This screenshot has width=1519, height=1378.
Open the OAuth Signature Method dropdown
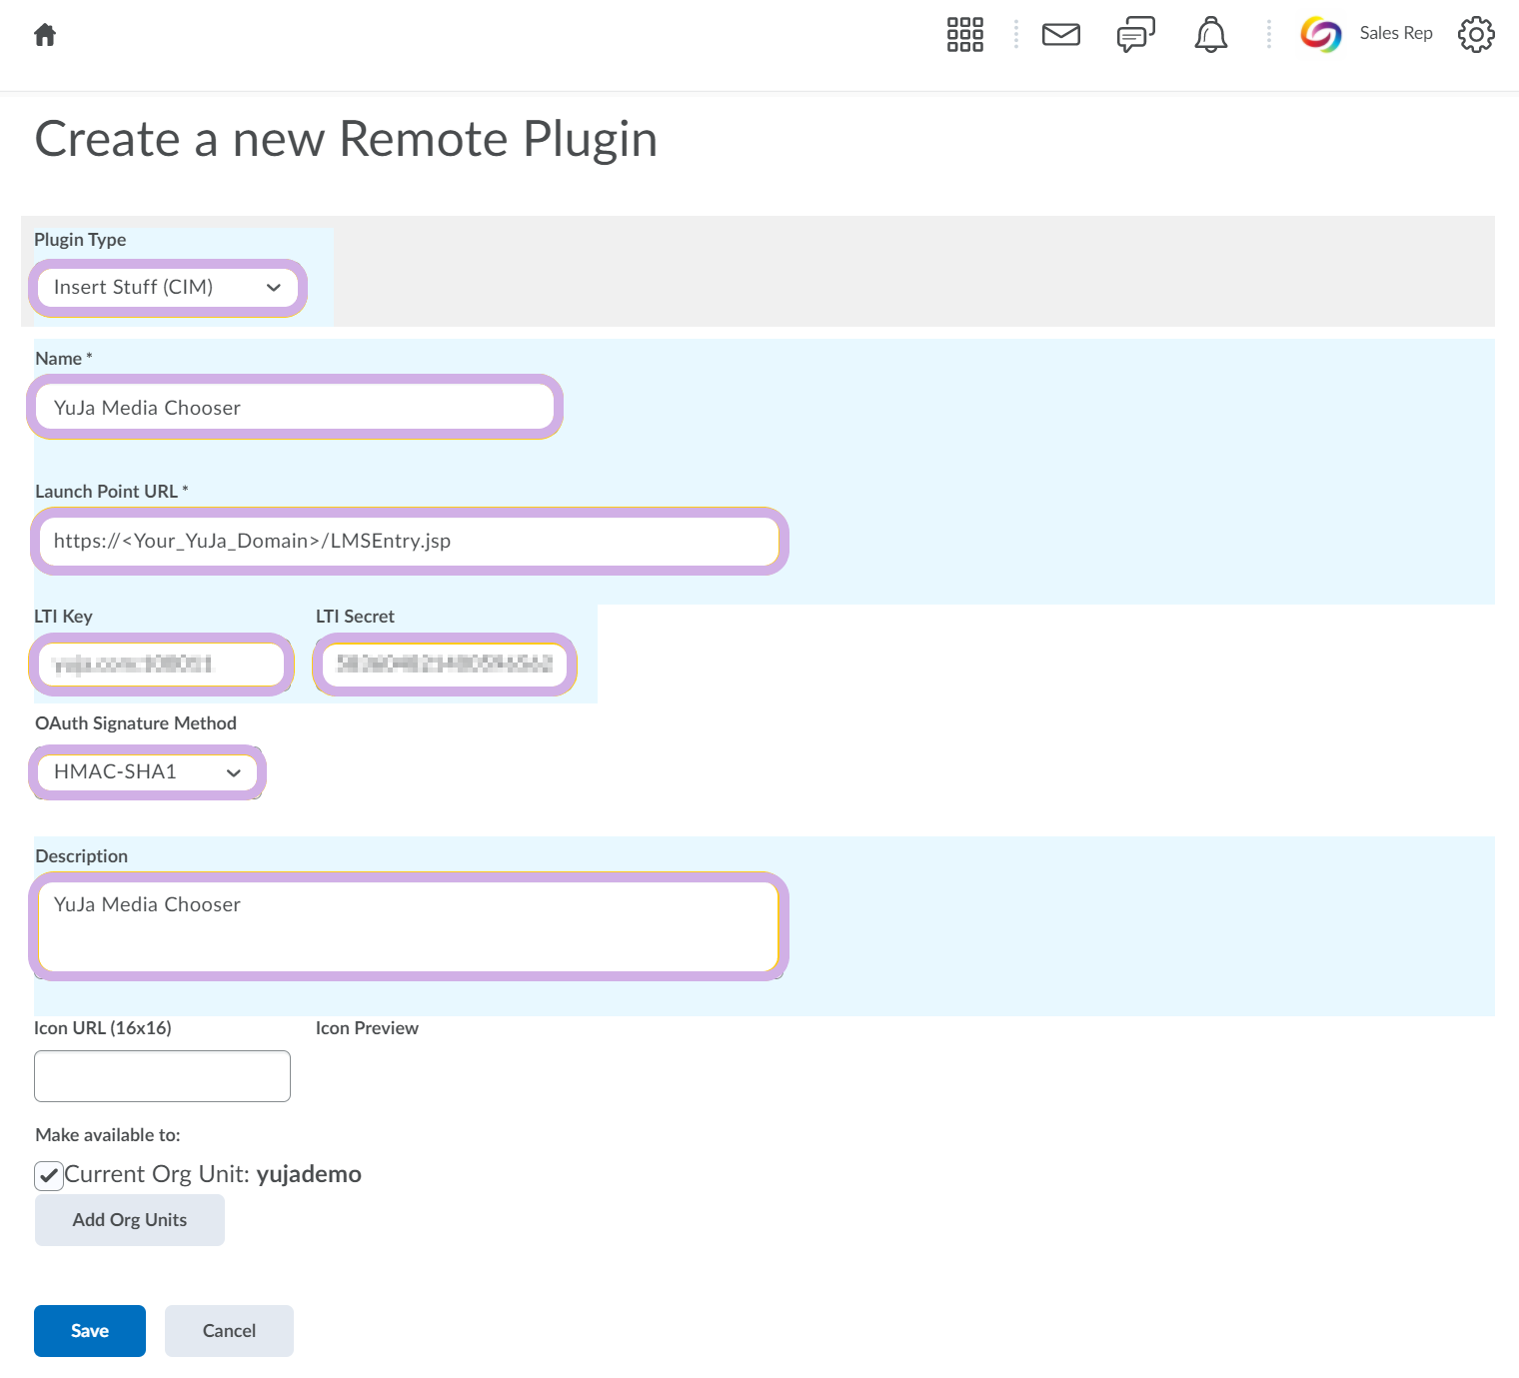pos(147,772)
